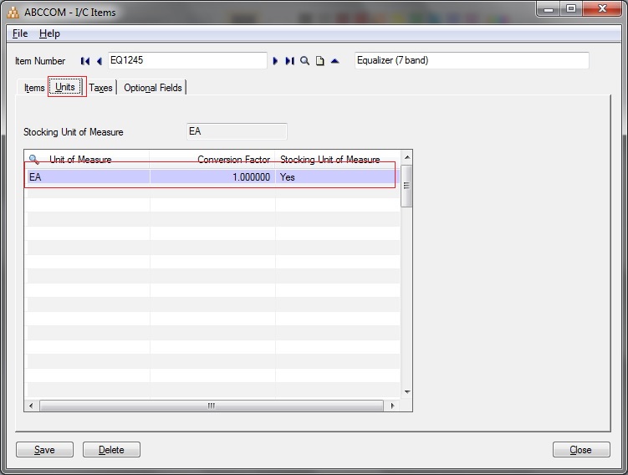Viewport: 628px width, 475px height.
Task: Go to previous item record
Action: pos(100,61)
